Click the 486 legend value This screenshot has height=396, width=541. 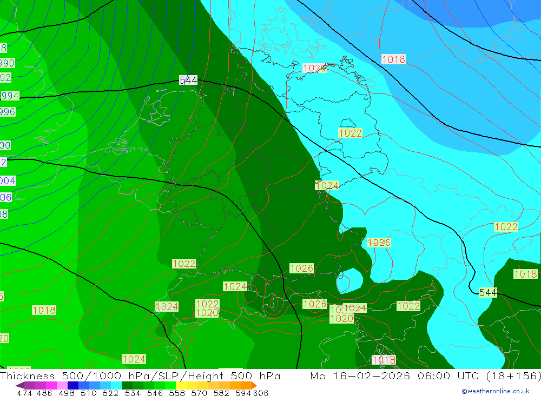coord(44,393)
